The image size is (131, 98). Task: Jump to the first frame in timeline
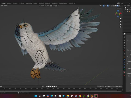point(47,87)
